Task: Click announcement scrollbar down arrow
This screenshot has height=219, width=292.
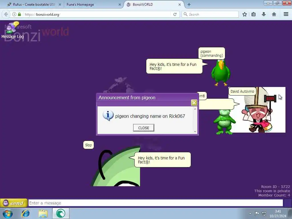Action: pyautogui.click(x=195, y=131)
